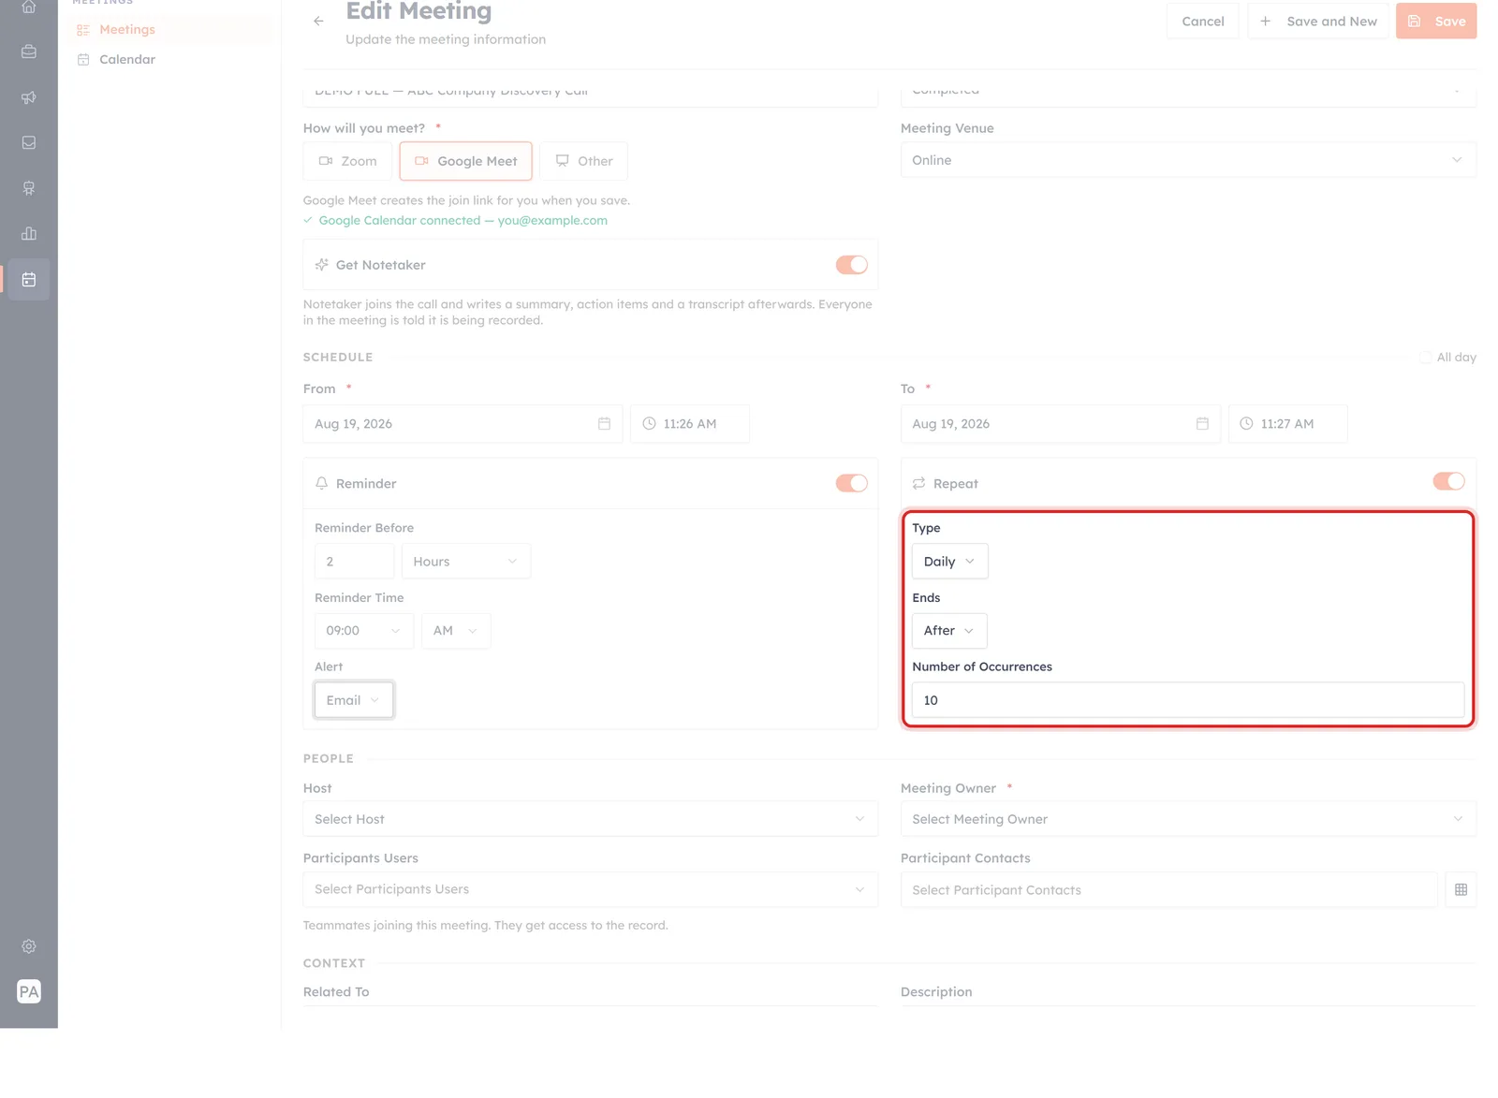Open the award badge icon in sidebar
1498x1098 pixels.
point(29,188)
